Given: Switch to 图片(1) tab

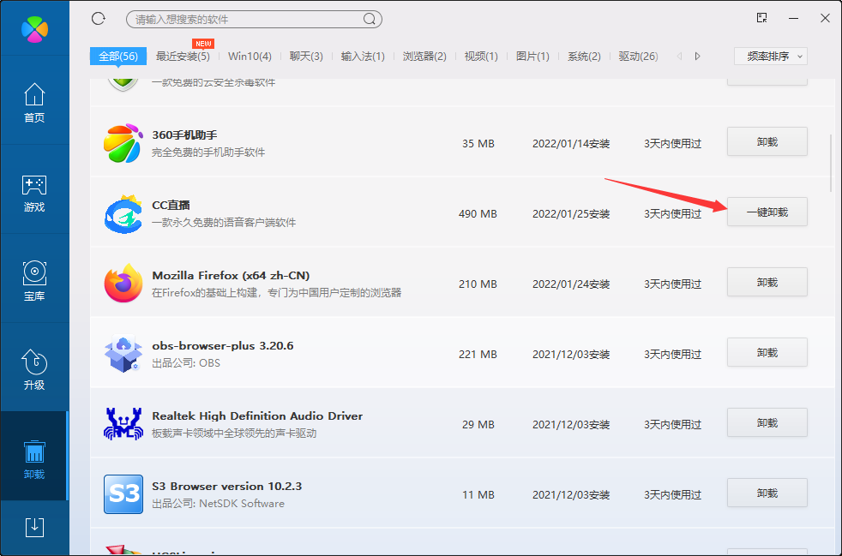Looking at the screenshot, I should point(532,57).
